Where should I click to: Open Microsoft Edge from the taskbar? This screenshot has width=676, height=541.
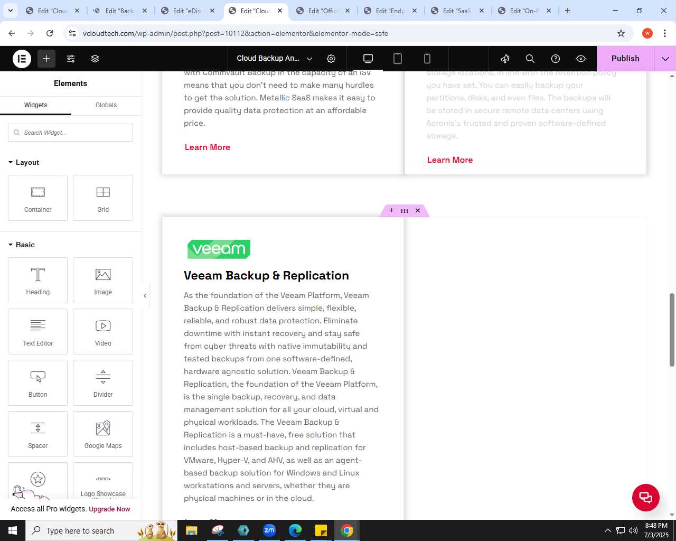point(295,530)
